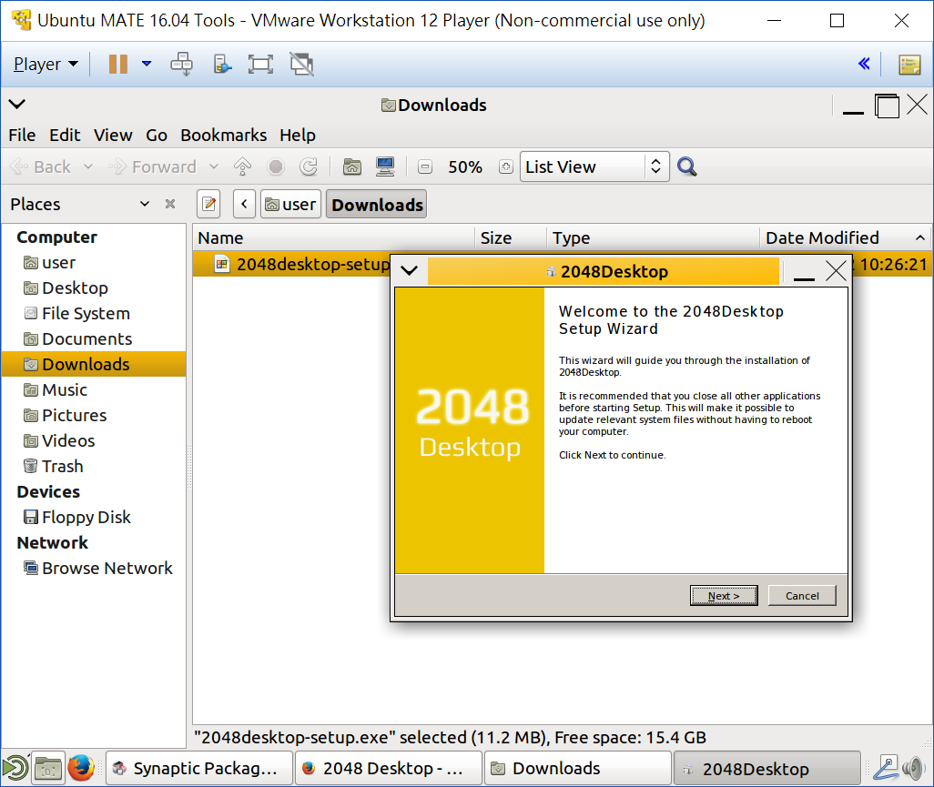
Task: Click the show desktop icon in the panel
Action: click(15, 768)
